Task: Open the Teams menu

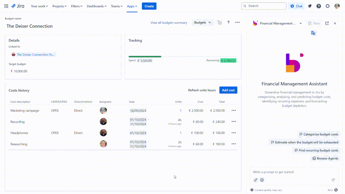Action: coord(117,6)
